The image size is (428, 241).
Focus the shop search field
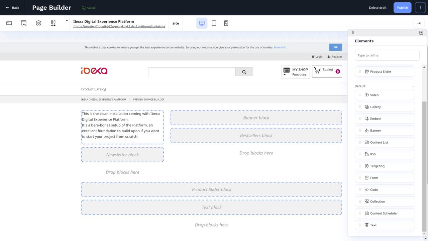tap(192, 72)
